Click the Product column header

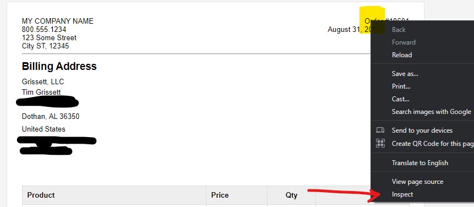41,195
